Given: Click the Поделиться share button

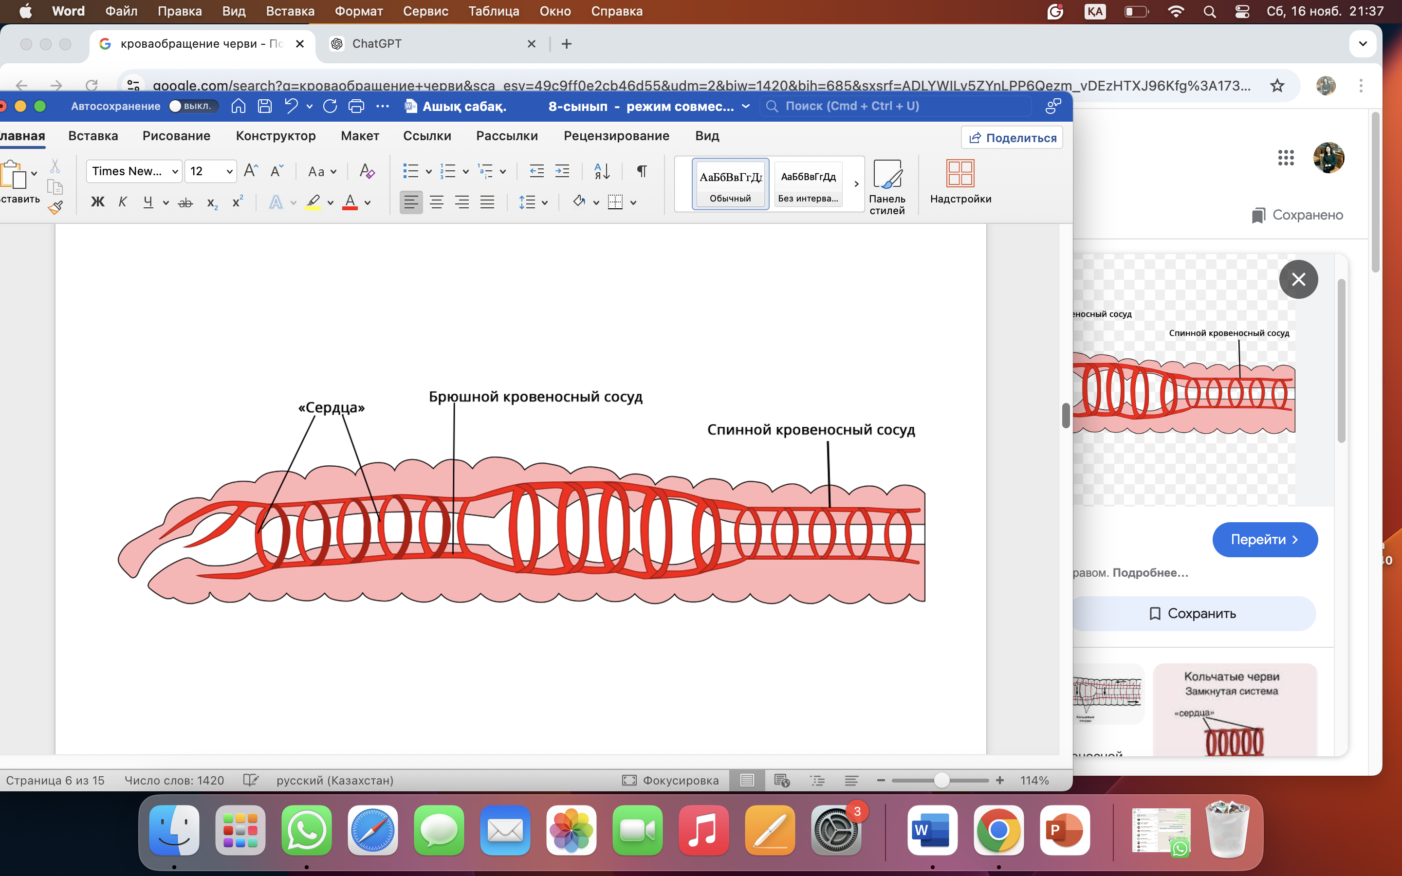Looking at the screenshot, I should coord(1012,138).
